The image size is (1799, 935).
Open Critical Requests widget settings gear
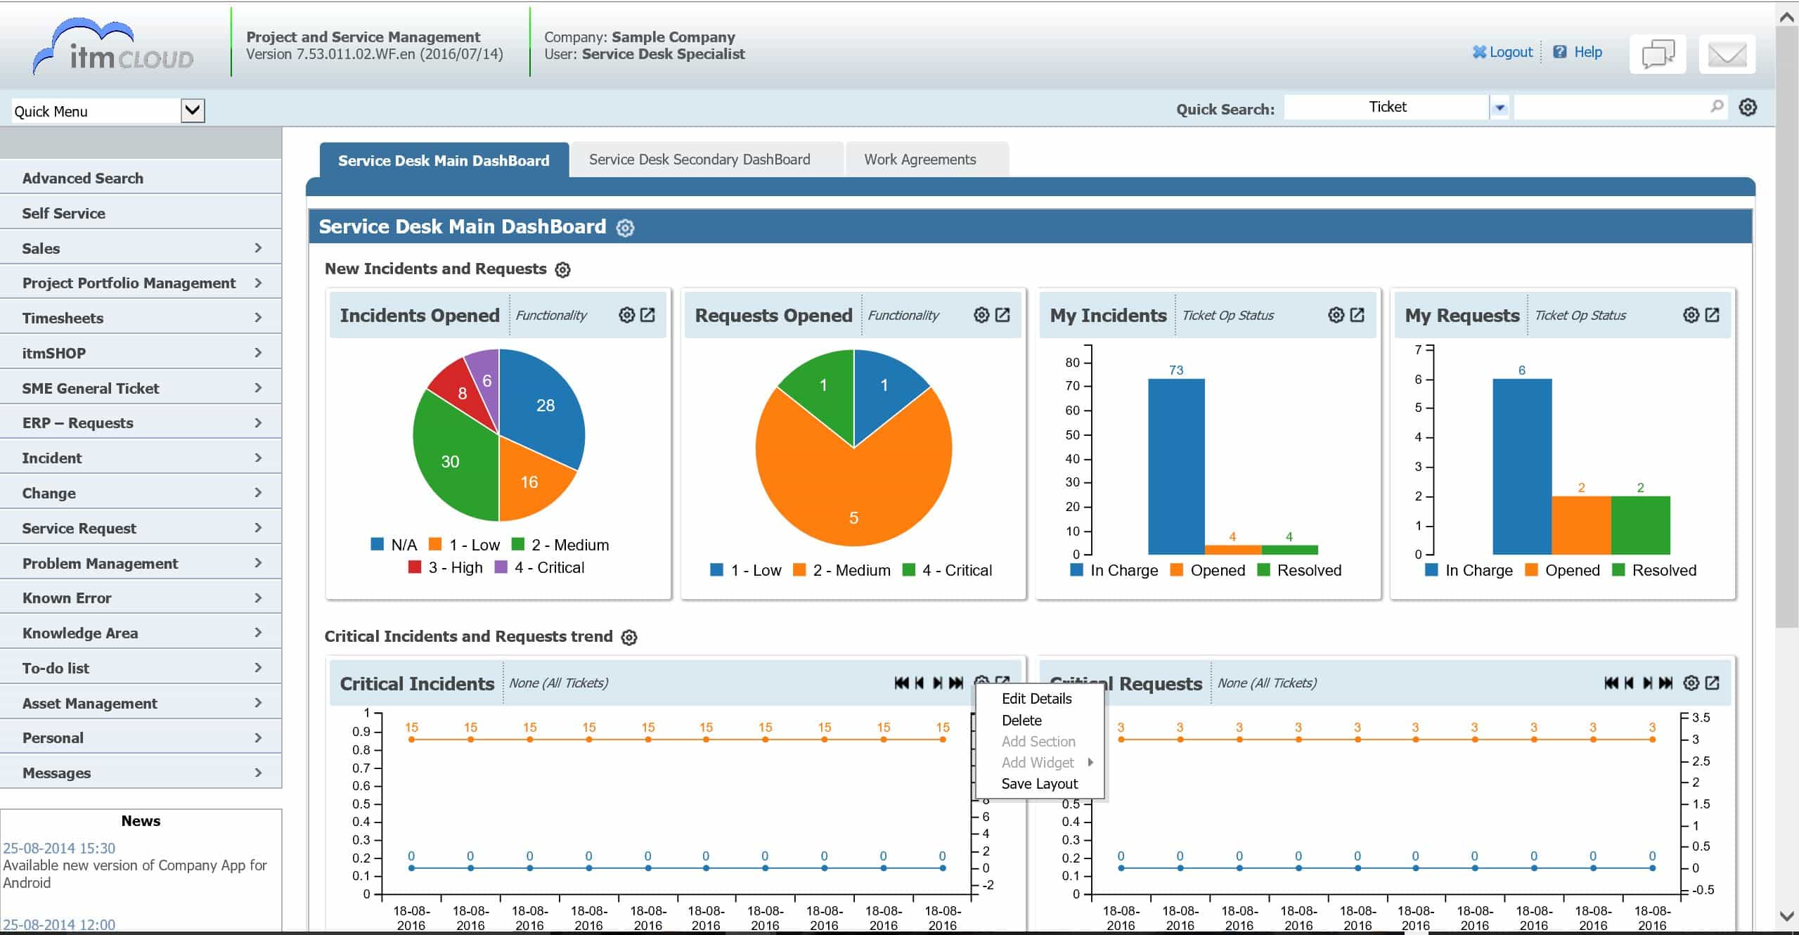pos(1691,683)
